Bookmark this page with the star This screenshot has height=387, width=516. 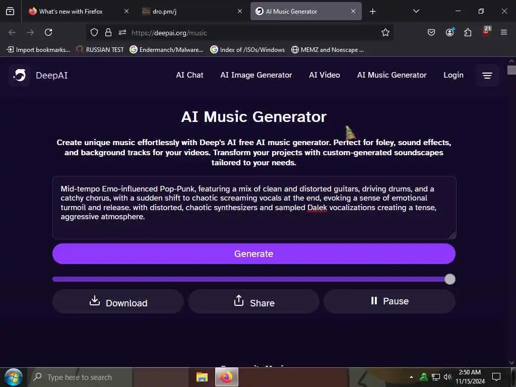(x=385, y=32)
